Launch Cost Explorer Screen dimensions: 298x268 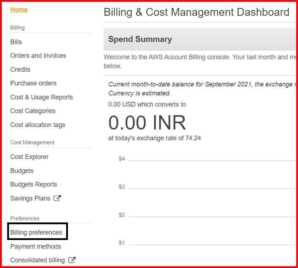coord(29,157)
